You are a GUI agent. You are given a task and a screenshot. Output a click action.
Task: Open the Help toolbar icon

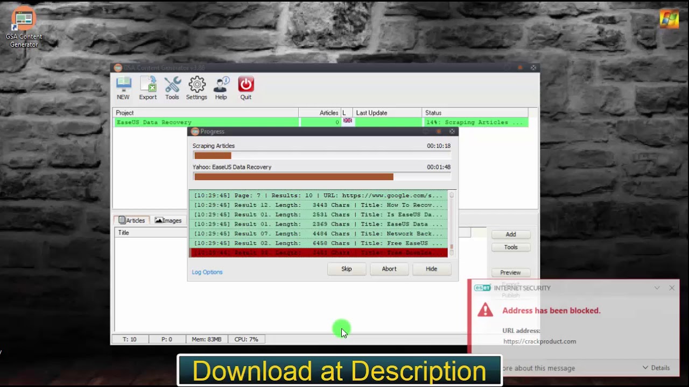click(221, 88)
